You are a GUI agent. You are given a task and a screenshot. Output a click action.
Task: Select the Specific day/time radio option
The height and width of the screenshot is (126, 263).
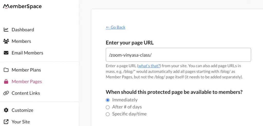pyautogui.click(x=108, y=114)
